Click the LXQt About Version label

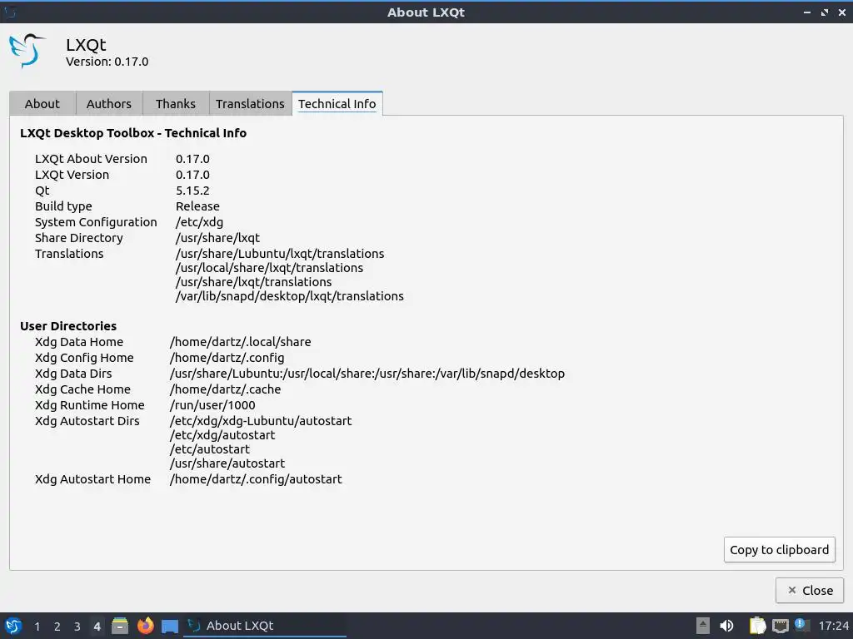[91, 159]
